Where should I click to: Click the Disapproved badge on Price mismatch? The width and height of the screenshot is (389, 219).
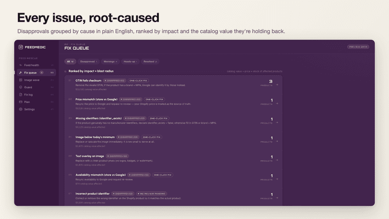point(131,99)
